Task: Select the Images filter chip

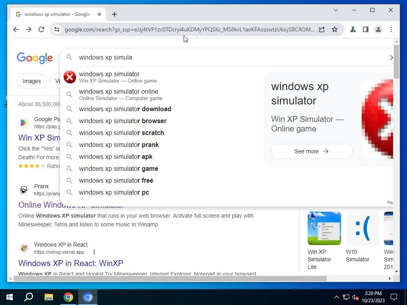Action: (32, 81)
